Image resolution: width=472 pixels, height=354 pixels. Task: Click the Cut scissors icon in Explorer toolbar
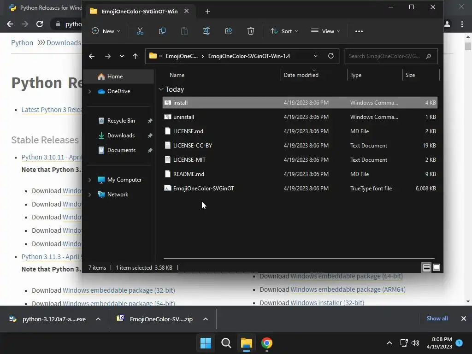pyautogui.click(x=140, y=31)
